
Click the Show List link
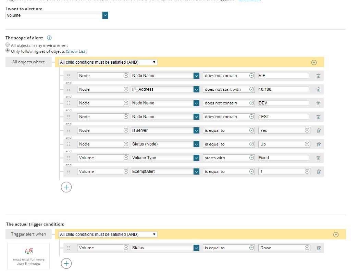(x=76, y=51)
